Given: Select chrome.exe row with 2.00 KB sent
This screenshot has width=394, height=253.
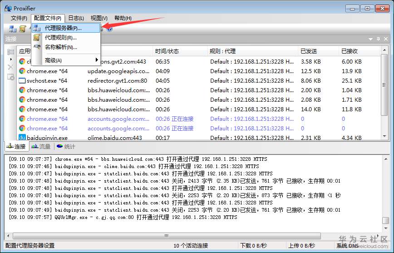Looking at the screenshot, I should [198, 90].
